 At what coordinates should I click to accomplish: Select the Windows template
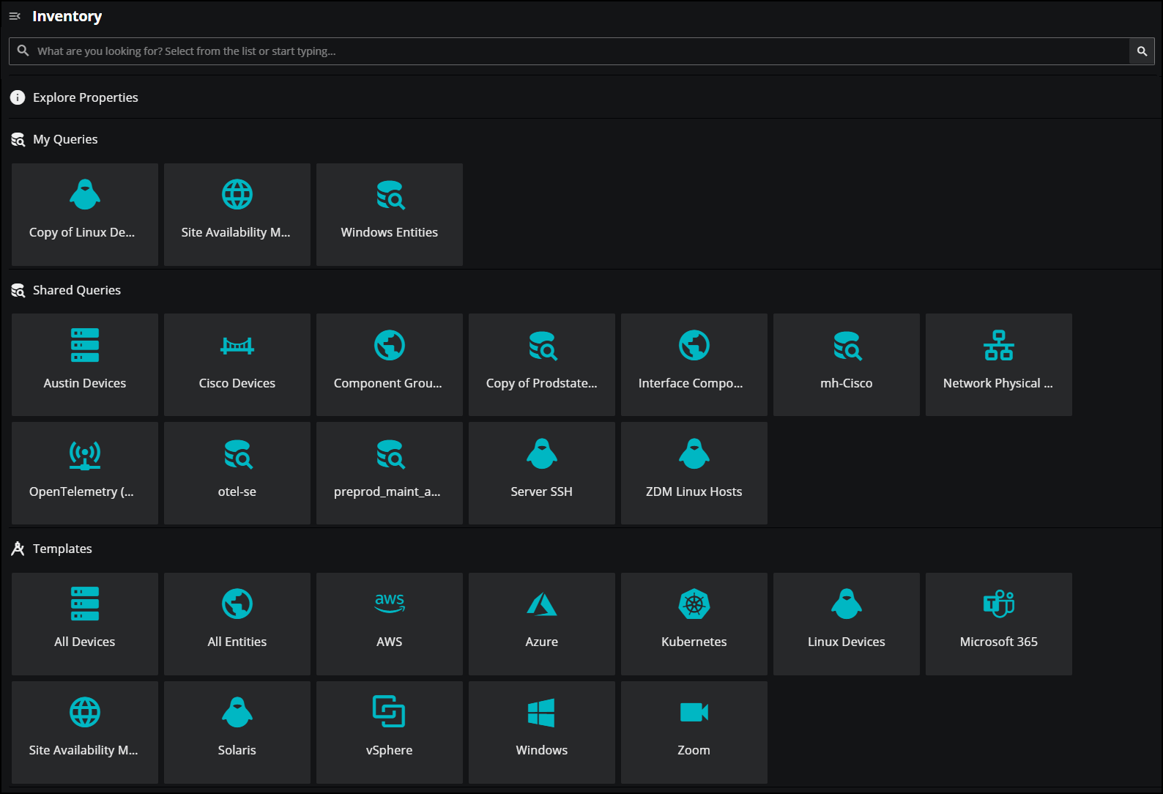point(542,732)
